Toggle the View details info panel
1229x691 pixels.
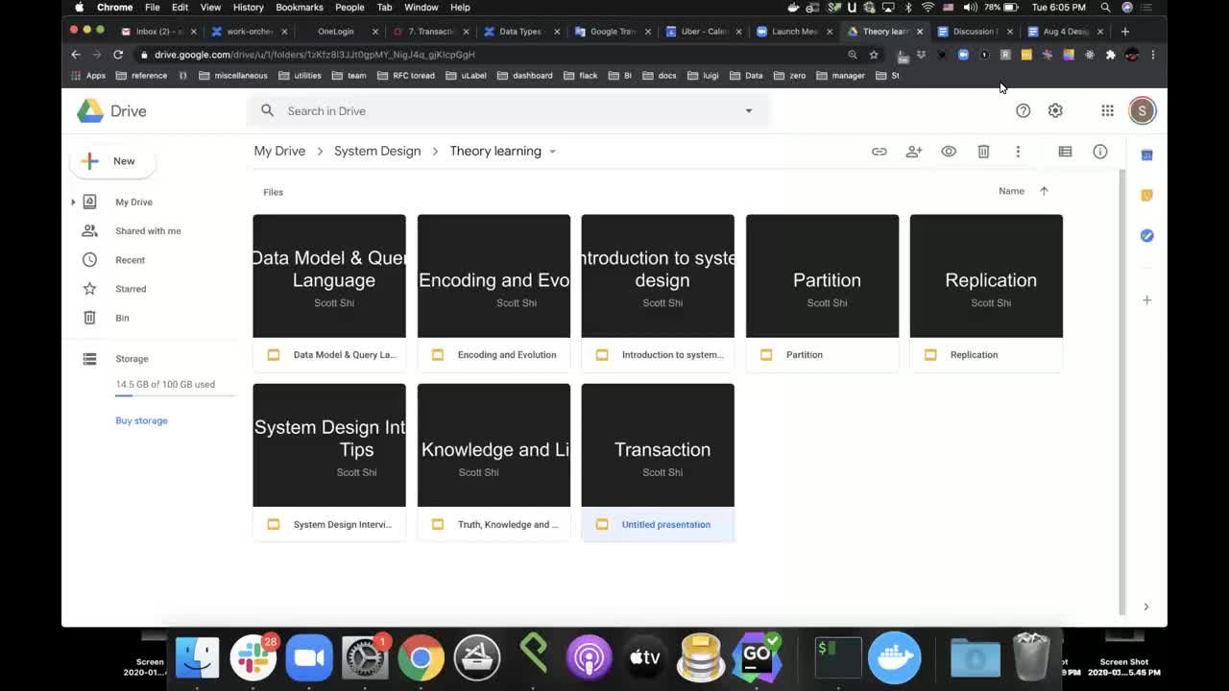point(1099,152)
